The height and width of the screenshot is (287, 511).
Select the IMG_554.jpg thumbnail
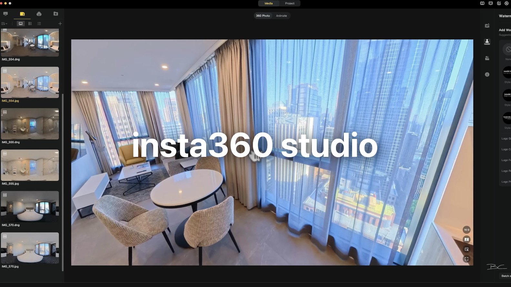30,82
